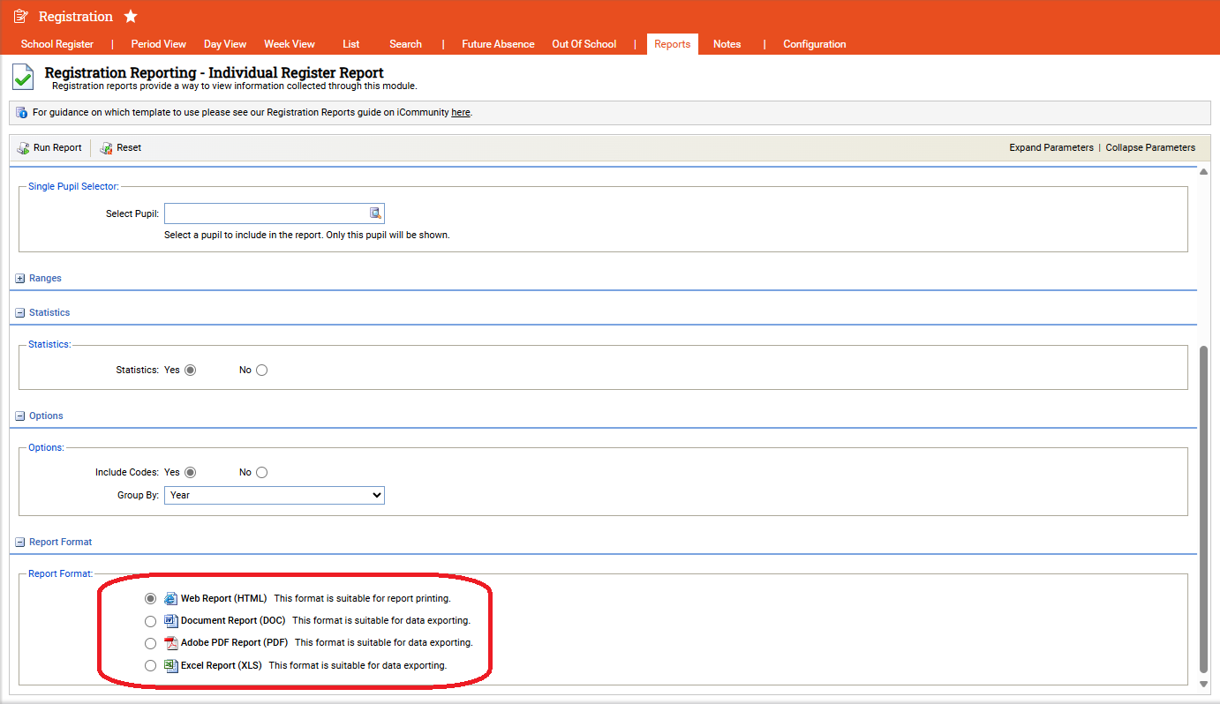Click the pupil search icon in Select Pupil
Screen dimensions: 1220x704
pos(375,213)
